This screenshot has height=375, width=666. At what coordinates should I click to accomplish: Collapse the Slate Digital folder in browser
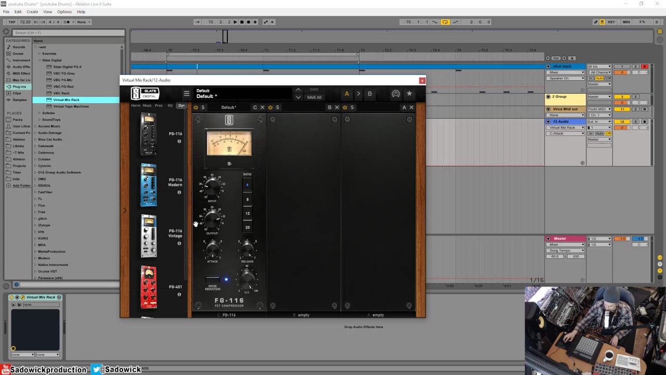pyautogui.click(x=40, y=60)
